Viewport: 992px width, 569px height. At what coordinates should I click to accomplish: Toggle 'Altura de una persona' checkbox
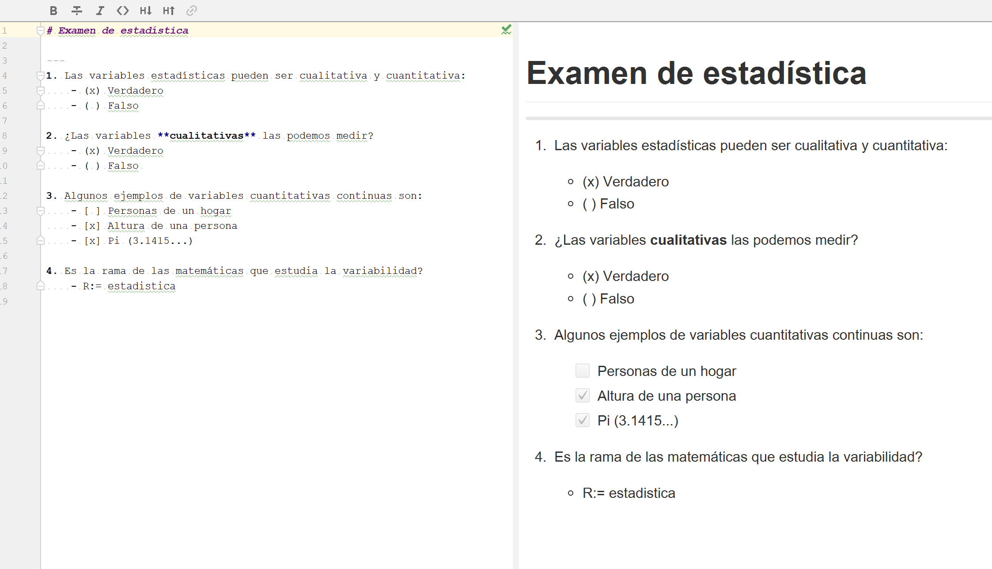[582, 395]
